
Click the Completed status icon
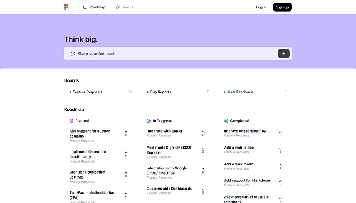pos(226,121)
